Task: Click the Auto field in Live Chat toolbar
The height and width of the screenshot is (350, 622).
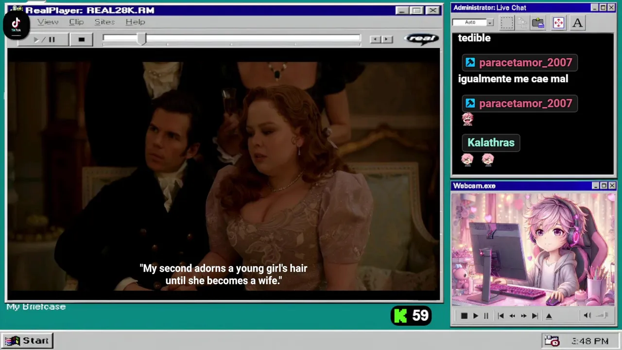Action: 469,22
